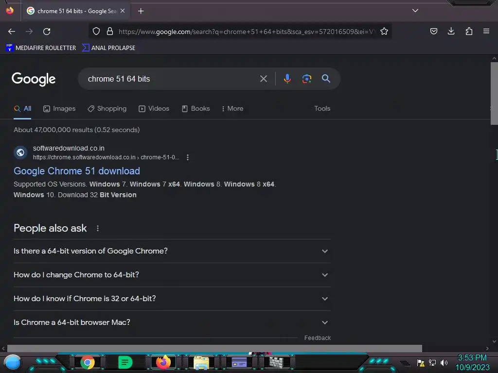Screen dimensions: 498x373
Task: Submit search with the magnifier icon
Action: tap(326, 79)
